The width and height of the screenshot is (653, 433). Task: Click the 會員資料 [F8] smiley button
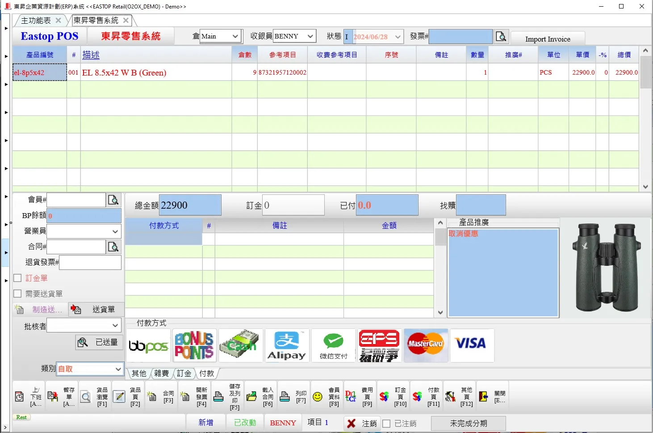(x=318, y=397)
